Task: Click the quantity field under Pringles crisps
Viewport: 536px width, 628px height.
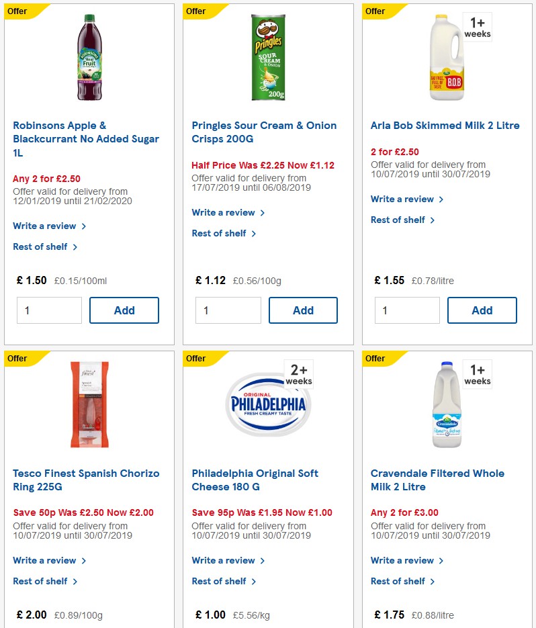Action: pyautogui.click(x=228, y=310)
